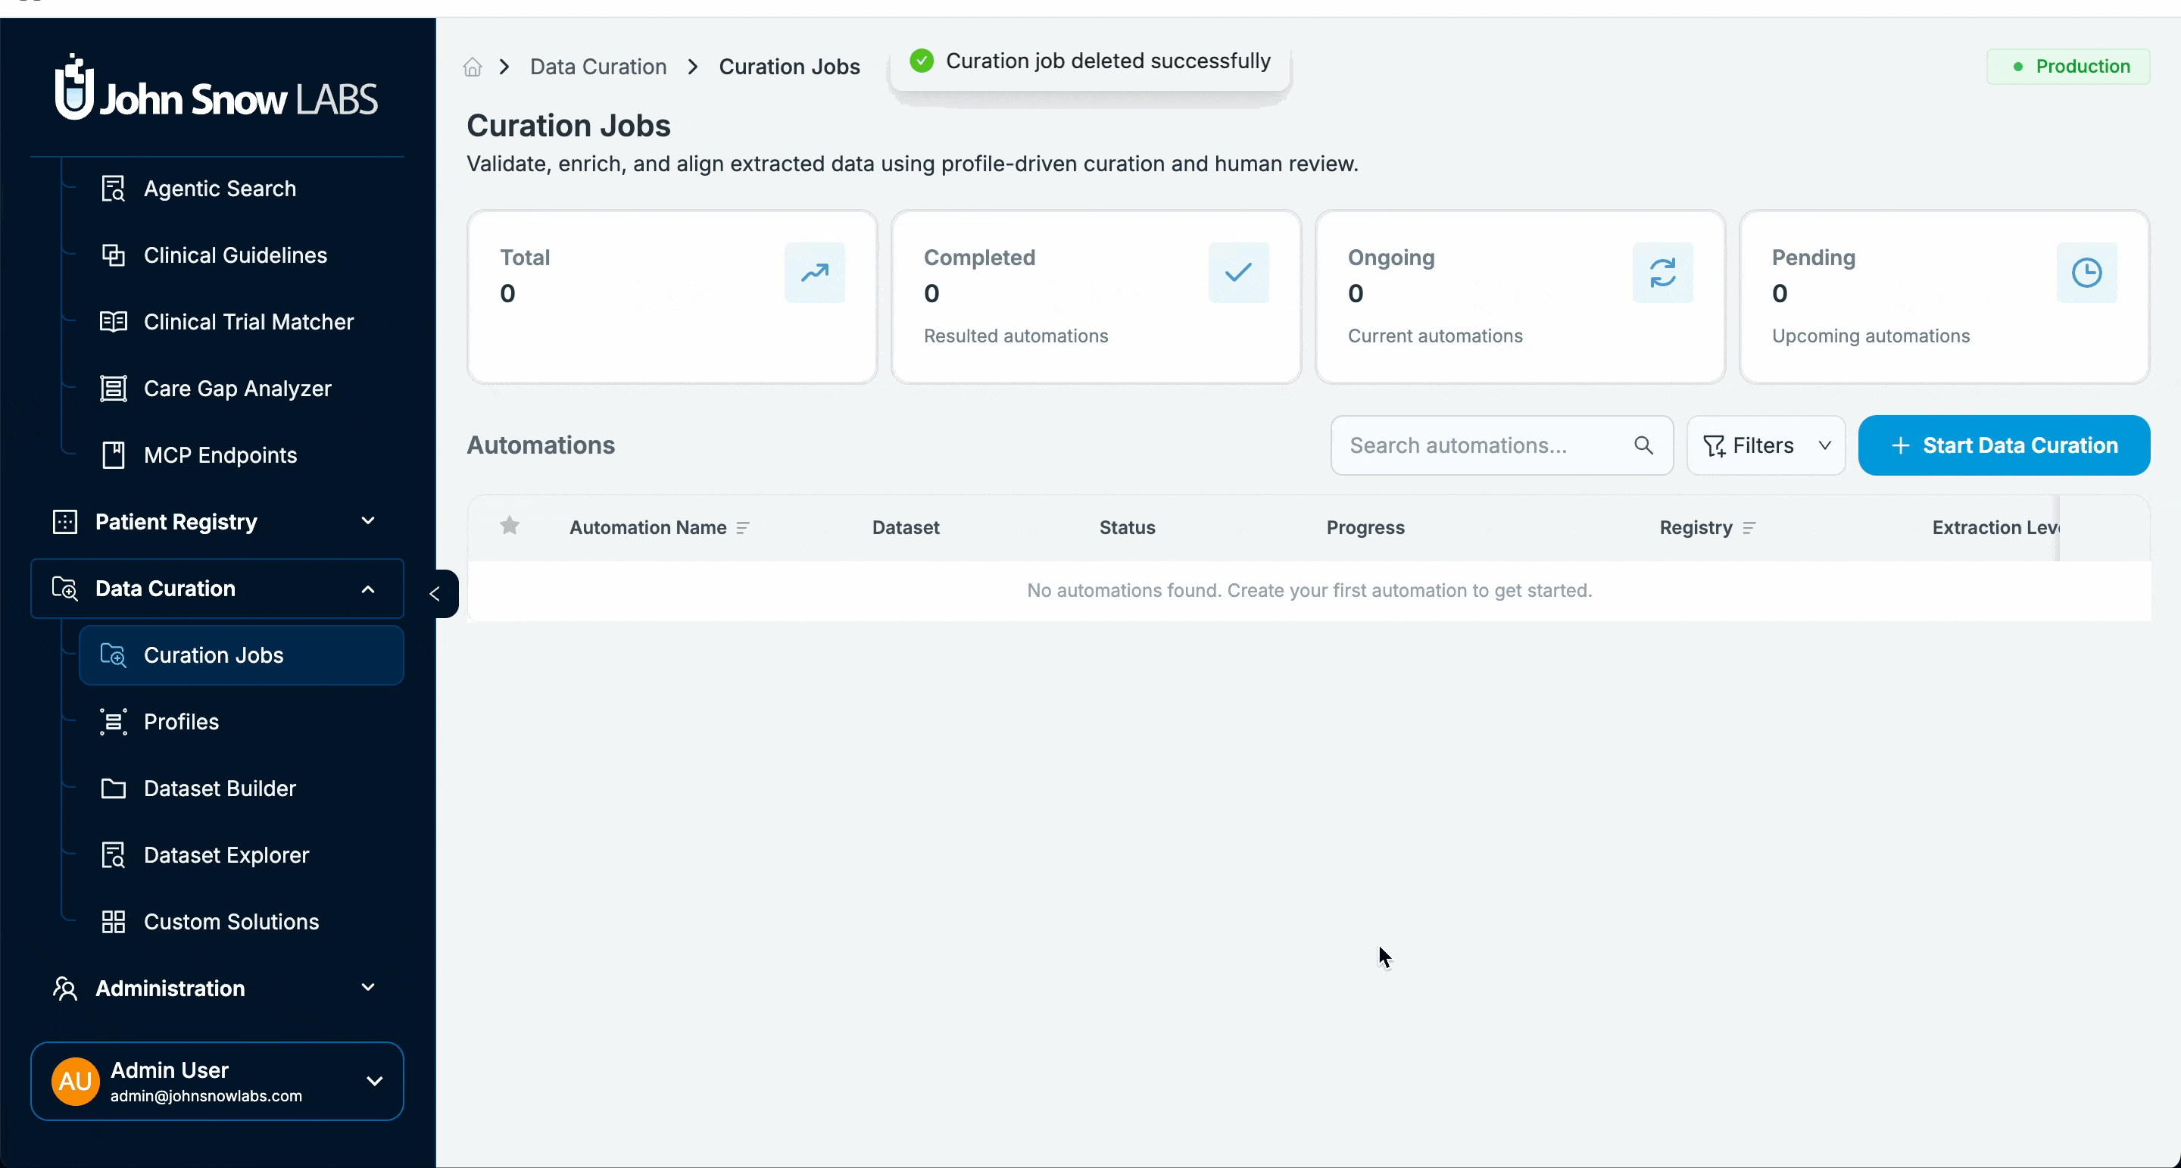Click Data Curation breadcrumb link

pyautogui.click(x=598, y=67)
